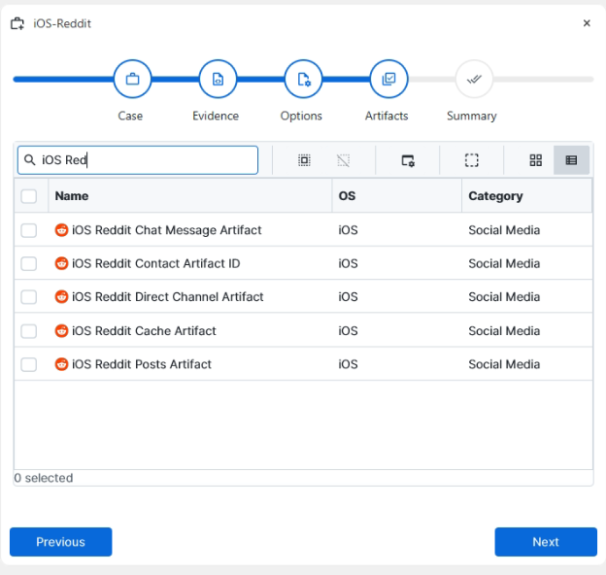Click the '0 selected' status text
Screen dimensions: 606x575
tap(44, 478)
